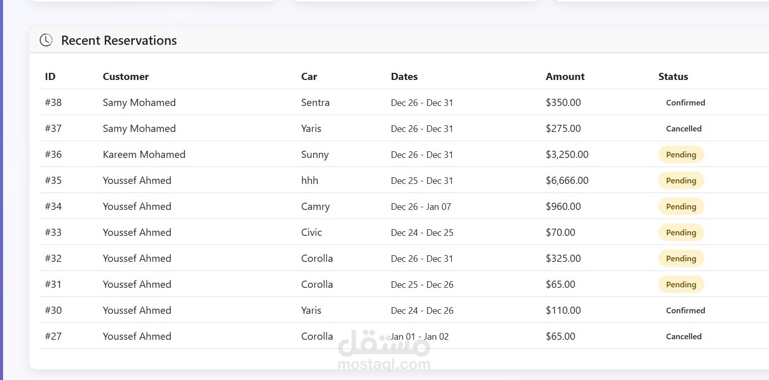Click the Confirmed status for Sentra reservation

click(x=685, y=102)
